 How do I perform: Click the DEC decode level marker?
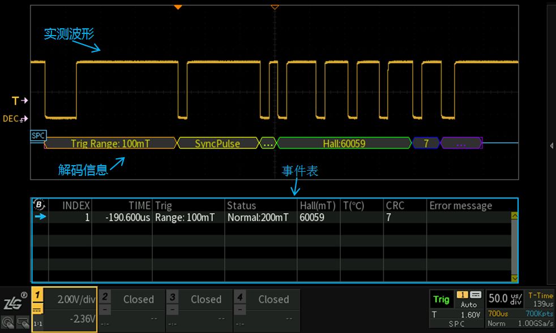tap(15, 118)
